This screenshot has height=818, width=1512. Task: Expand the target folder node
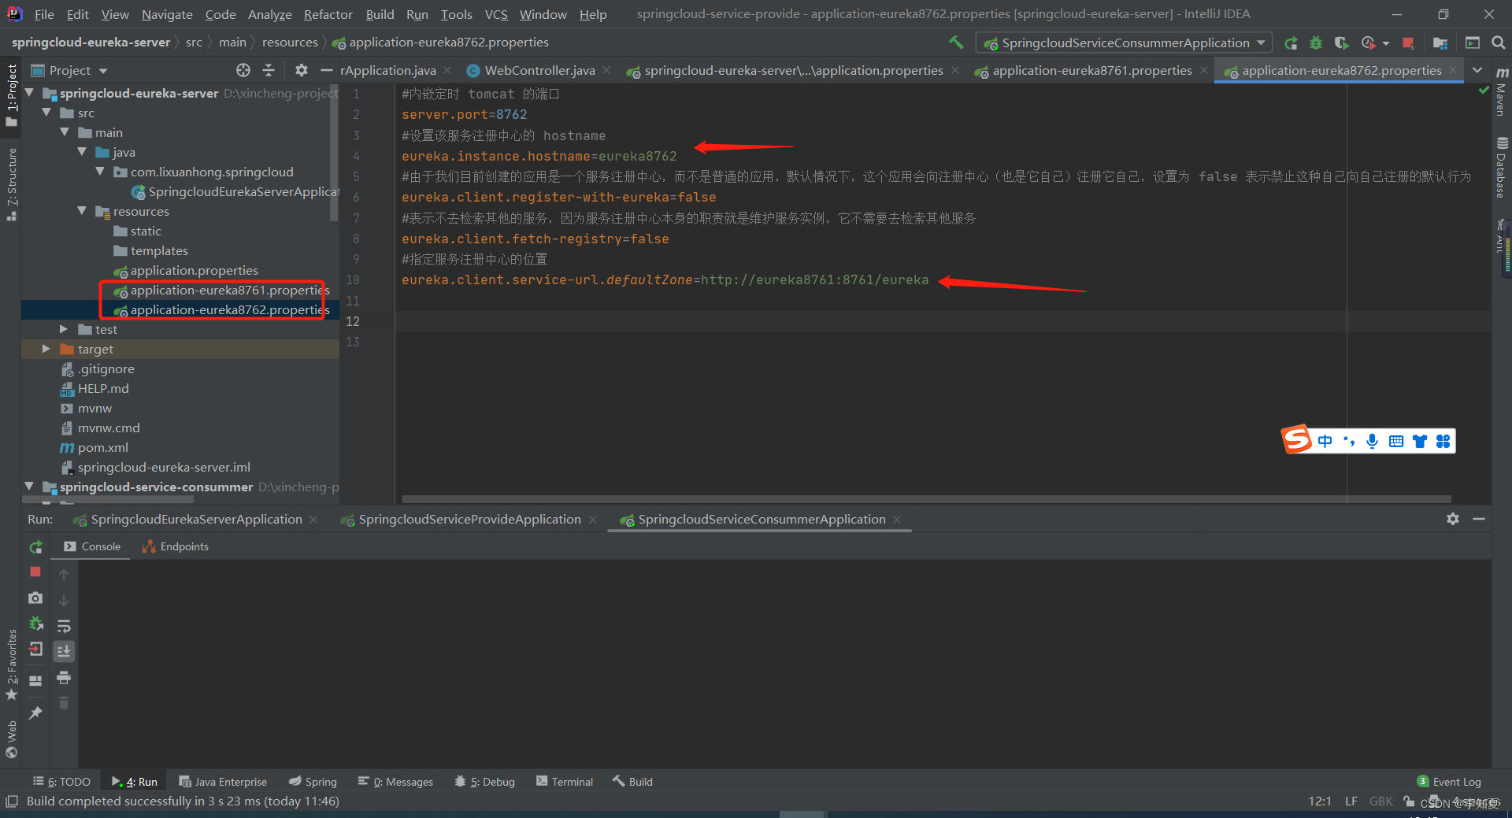46,349
